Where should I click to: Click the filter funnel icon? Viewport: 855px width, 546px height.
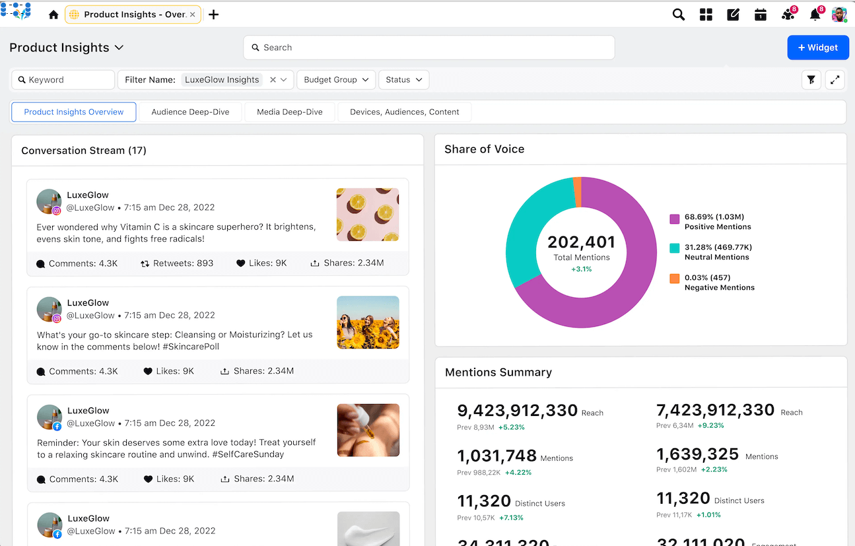811,80
